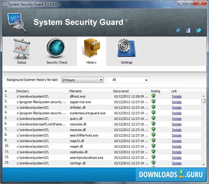209x184 pixels.
Task: Sort by the Rating column header
Action: coord(155,91)
